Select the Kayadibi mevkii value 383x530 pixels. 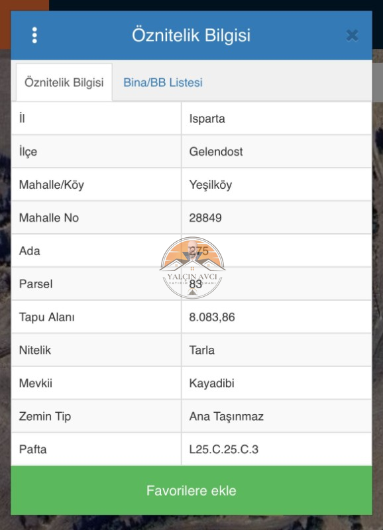[211, 384]
